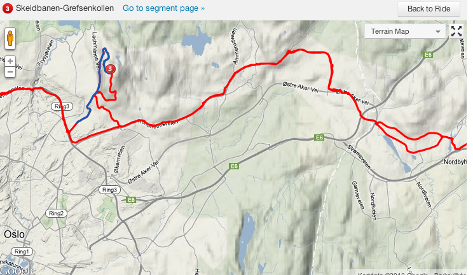Zoom in with the plus button
The image size is (473, 275).
point(10,61)
